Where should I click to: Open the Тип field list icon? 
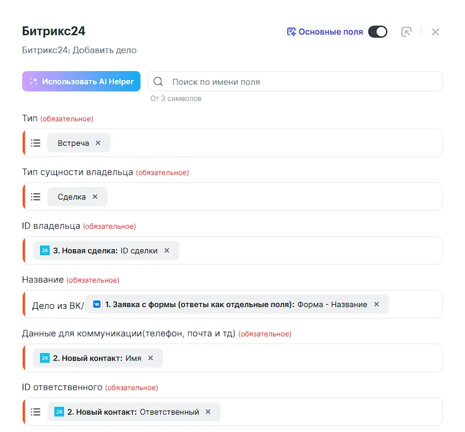[x=36, y=143]
